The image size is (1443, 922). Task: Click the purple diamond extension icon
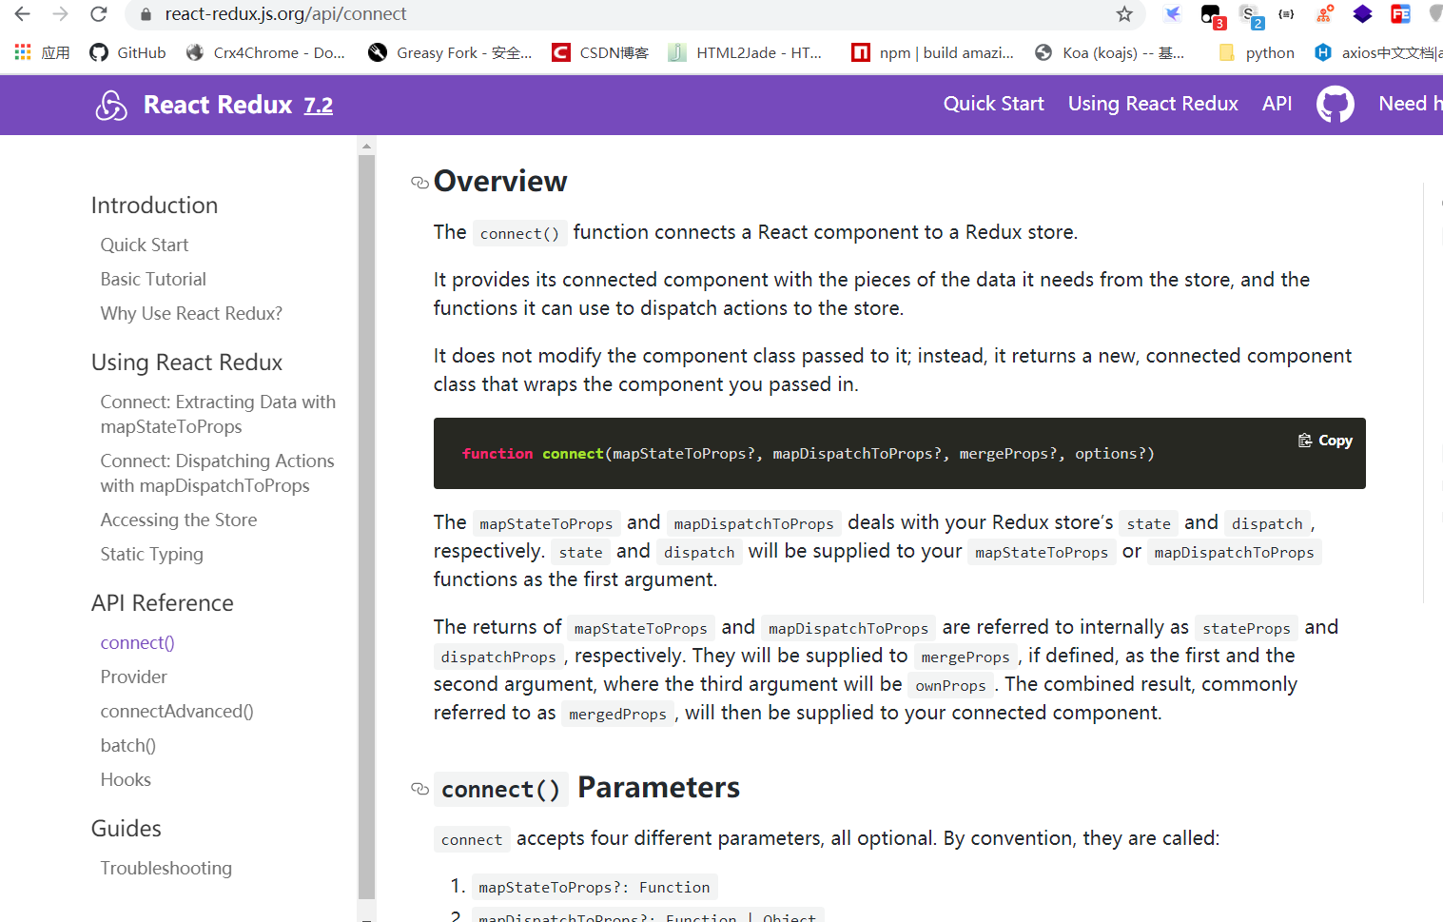[1362, 14]
